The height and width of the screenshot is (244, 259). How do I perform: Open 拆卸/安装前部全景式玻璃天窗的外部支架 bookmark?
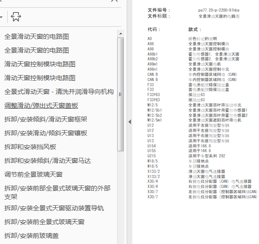(x=57, y=192)
